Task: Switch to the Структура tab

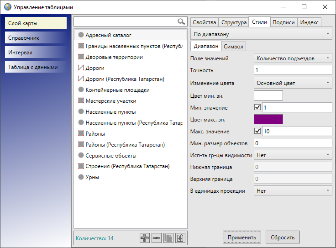Action: pyautogui.click(x=234, y=22)
